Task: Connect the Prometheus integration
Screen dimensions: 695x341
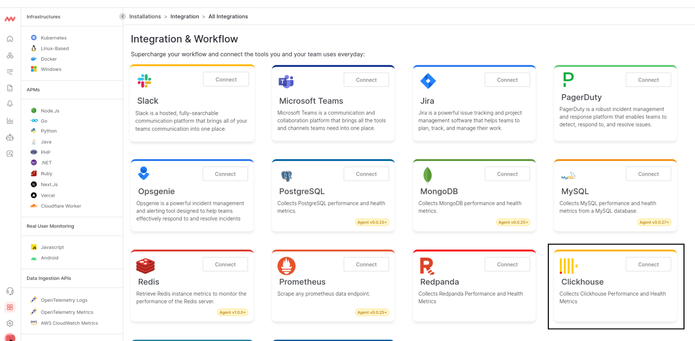Action: tap(366, 264)
